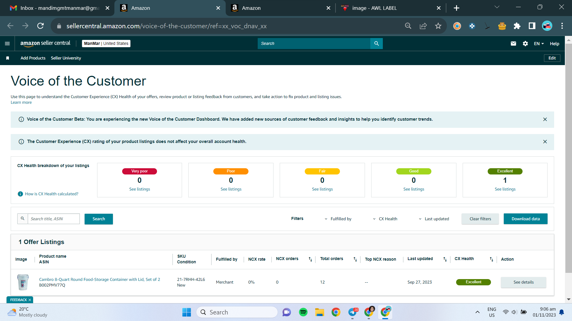Screen dimensions: 572x321
Task: Click the Learn more link
Action: pyautogui.click(x=21, y=103)
